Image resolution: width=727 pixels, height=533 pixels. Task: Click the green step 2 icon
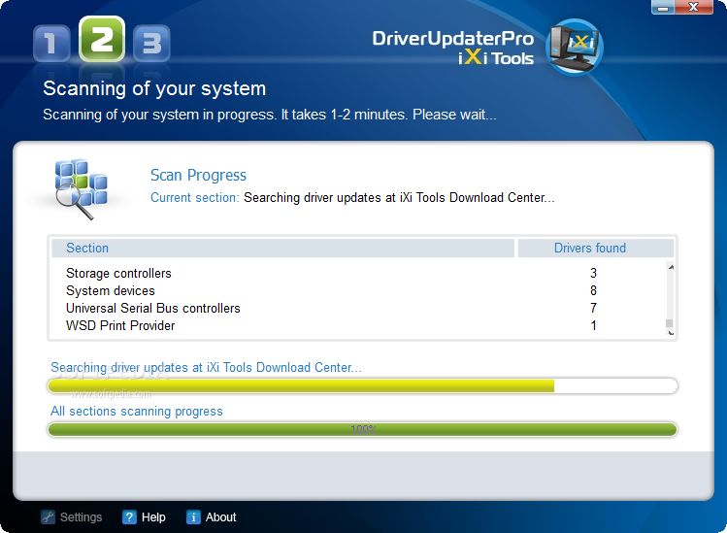102,39
